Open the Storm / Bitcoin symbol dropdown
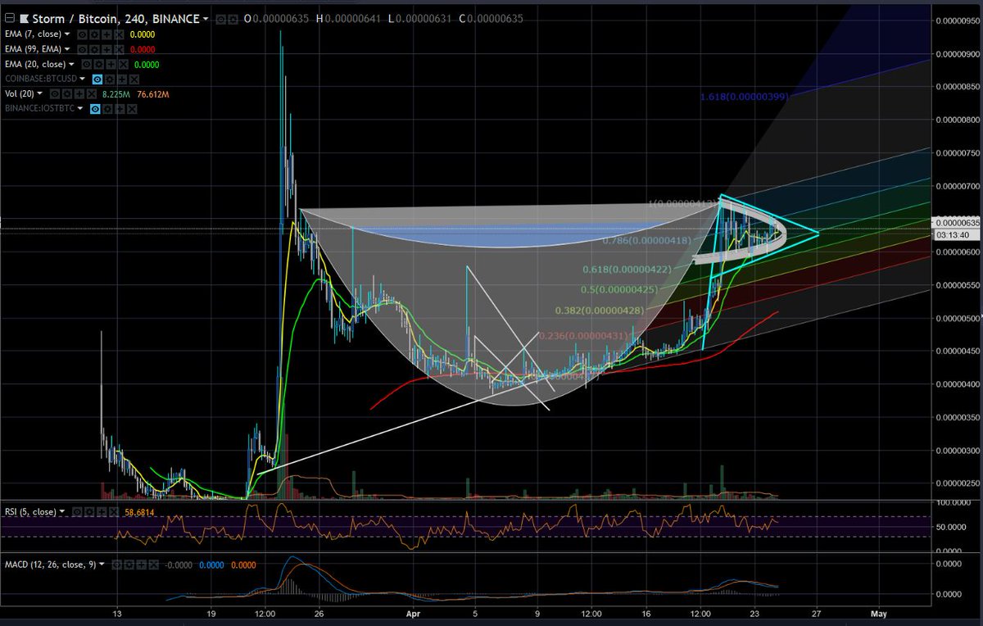This screenshot has height=626, width=983. (x=205, y=18)
